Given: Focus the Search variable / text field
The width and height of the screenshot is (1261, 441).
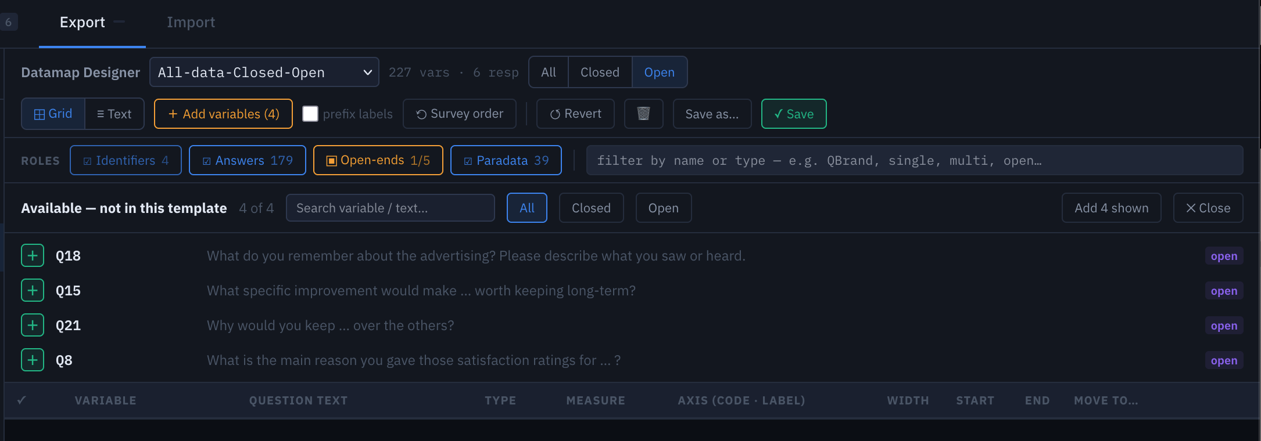Looking at the screenshot, I should (x=391, y=208).
